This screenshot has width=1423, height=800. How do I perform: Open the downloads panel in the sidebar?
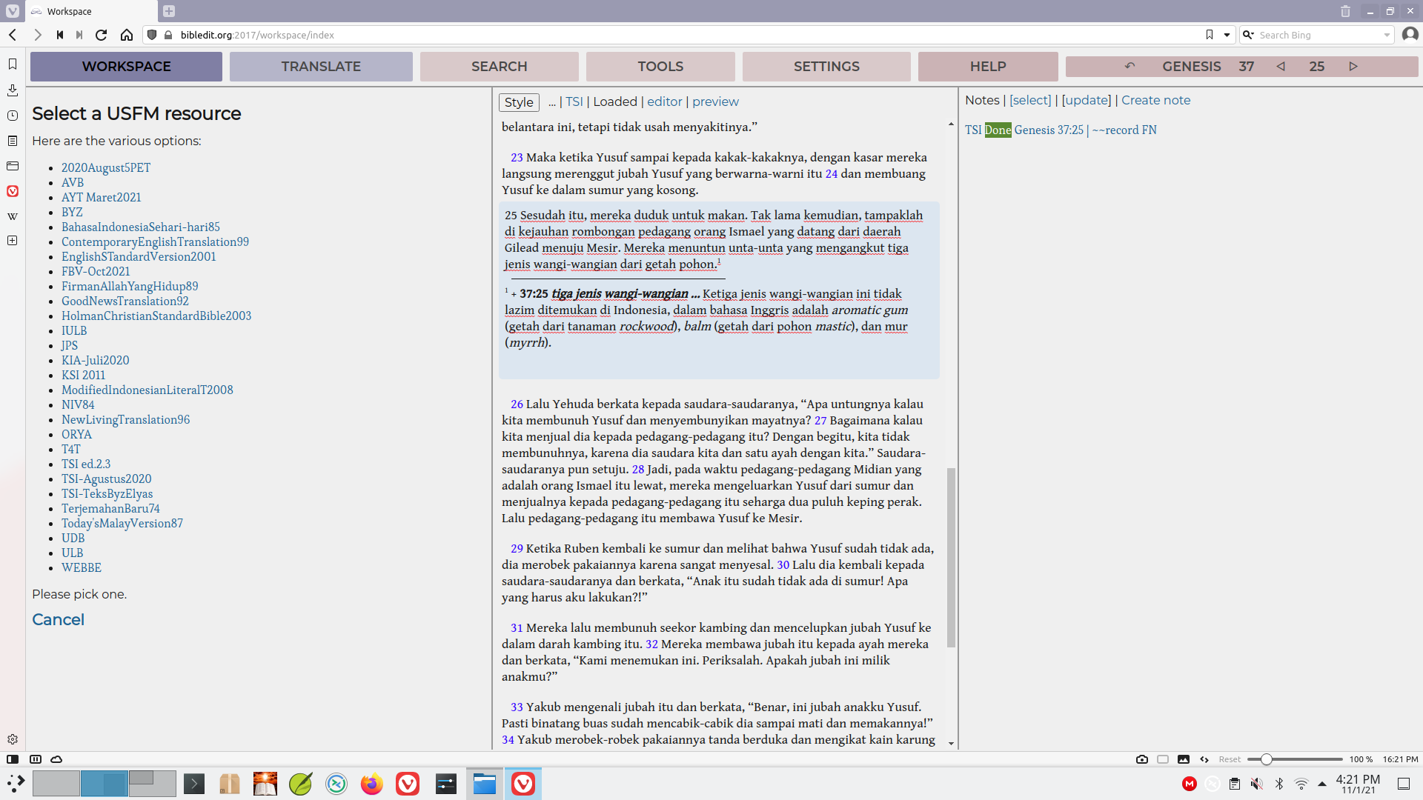(12, 90)
